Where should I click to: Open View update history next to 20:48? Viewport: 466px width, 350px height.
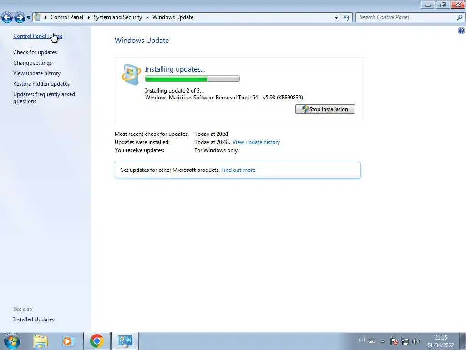[256, 142]
